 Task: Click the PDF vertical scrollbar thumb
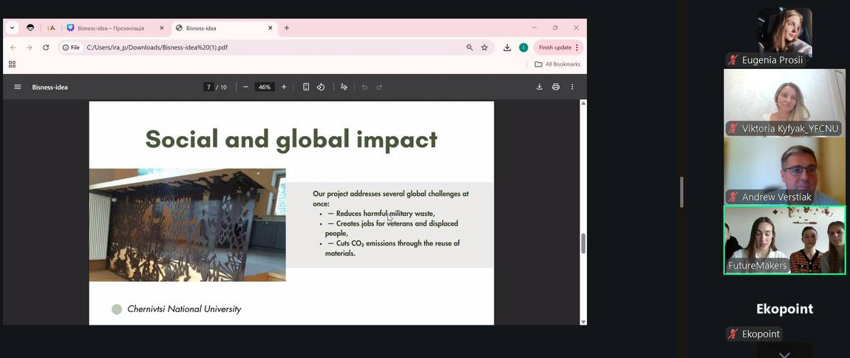point(583,243)
